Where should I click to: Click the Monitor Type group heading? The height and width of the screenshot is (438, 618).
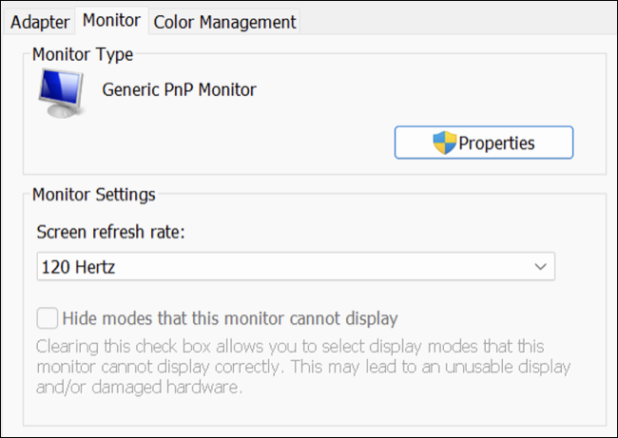pyautogui.click(x=83, y=55)
